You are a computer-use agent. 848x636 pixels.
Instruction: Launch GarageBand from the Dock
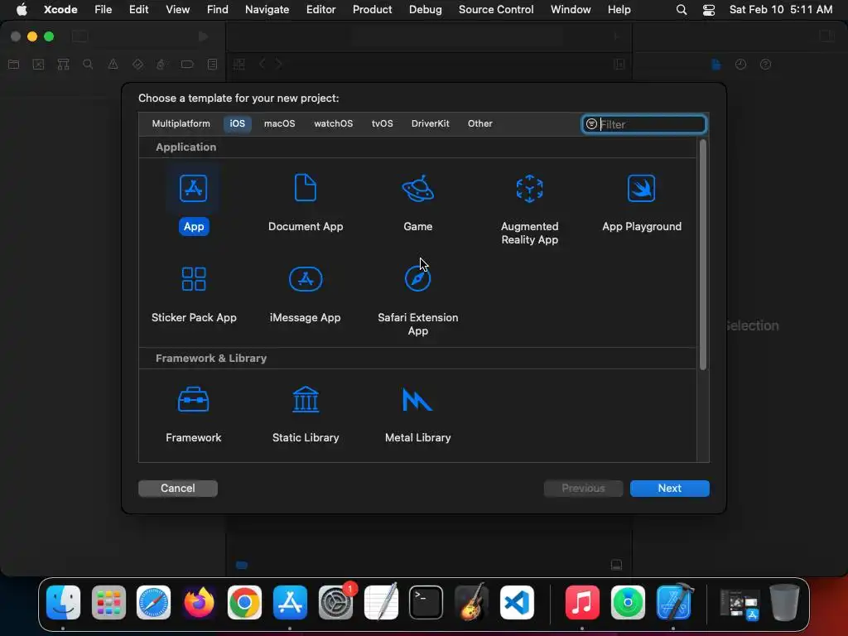pos(471,602)
